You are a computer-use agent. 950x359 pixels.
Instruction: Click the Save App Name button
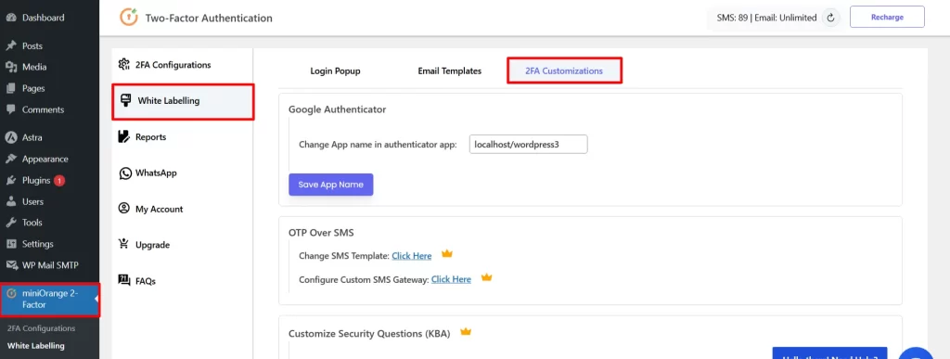331,185
